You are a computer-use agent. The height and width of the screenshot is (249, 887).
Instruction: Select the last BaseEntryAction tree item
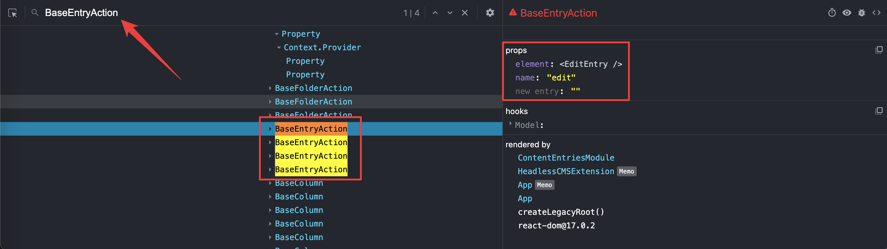pos(310,169)
